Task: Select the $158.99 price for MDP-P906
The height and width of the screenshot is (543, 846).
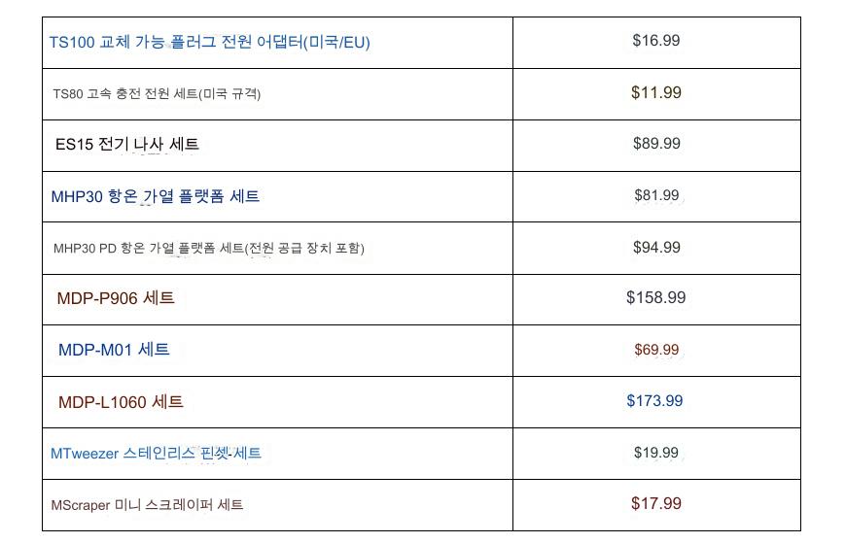Action: 656,298
